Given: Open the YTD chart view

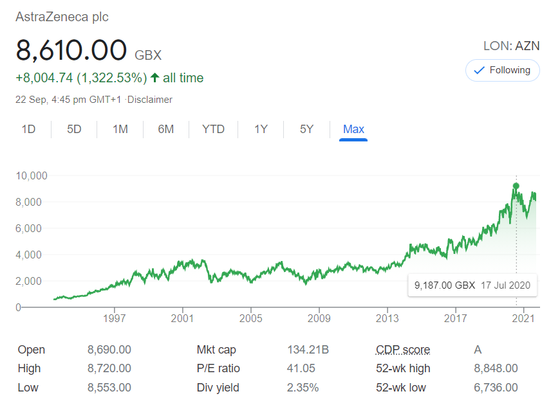Looking at the screenshot, I should click(x=213, y=129).
